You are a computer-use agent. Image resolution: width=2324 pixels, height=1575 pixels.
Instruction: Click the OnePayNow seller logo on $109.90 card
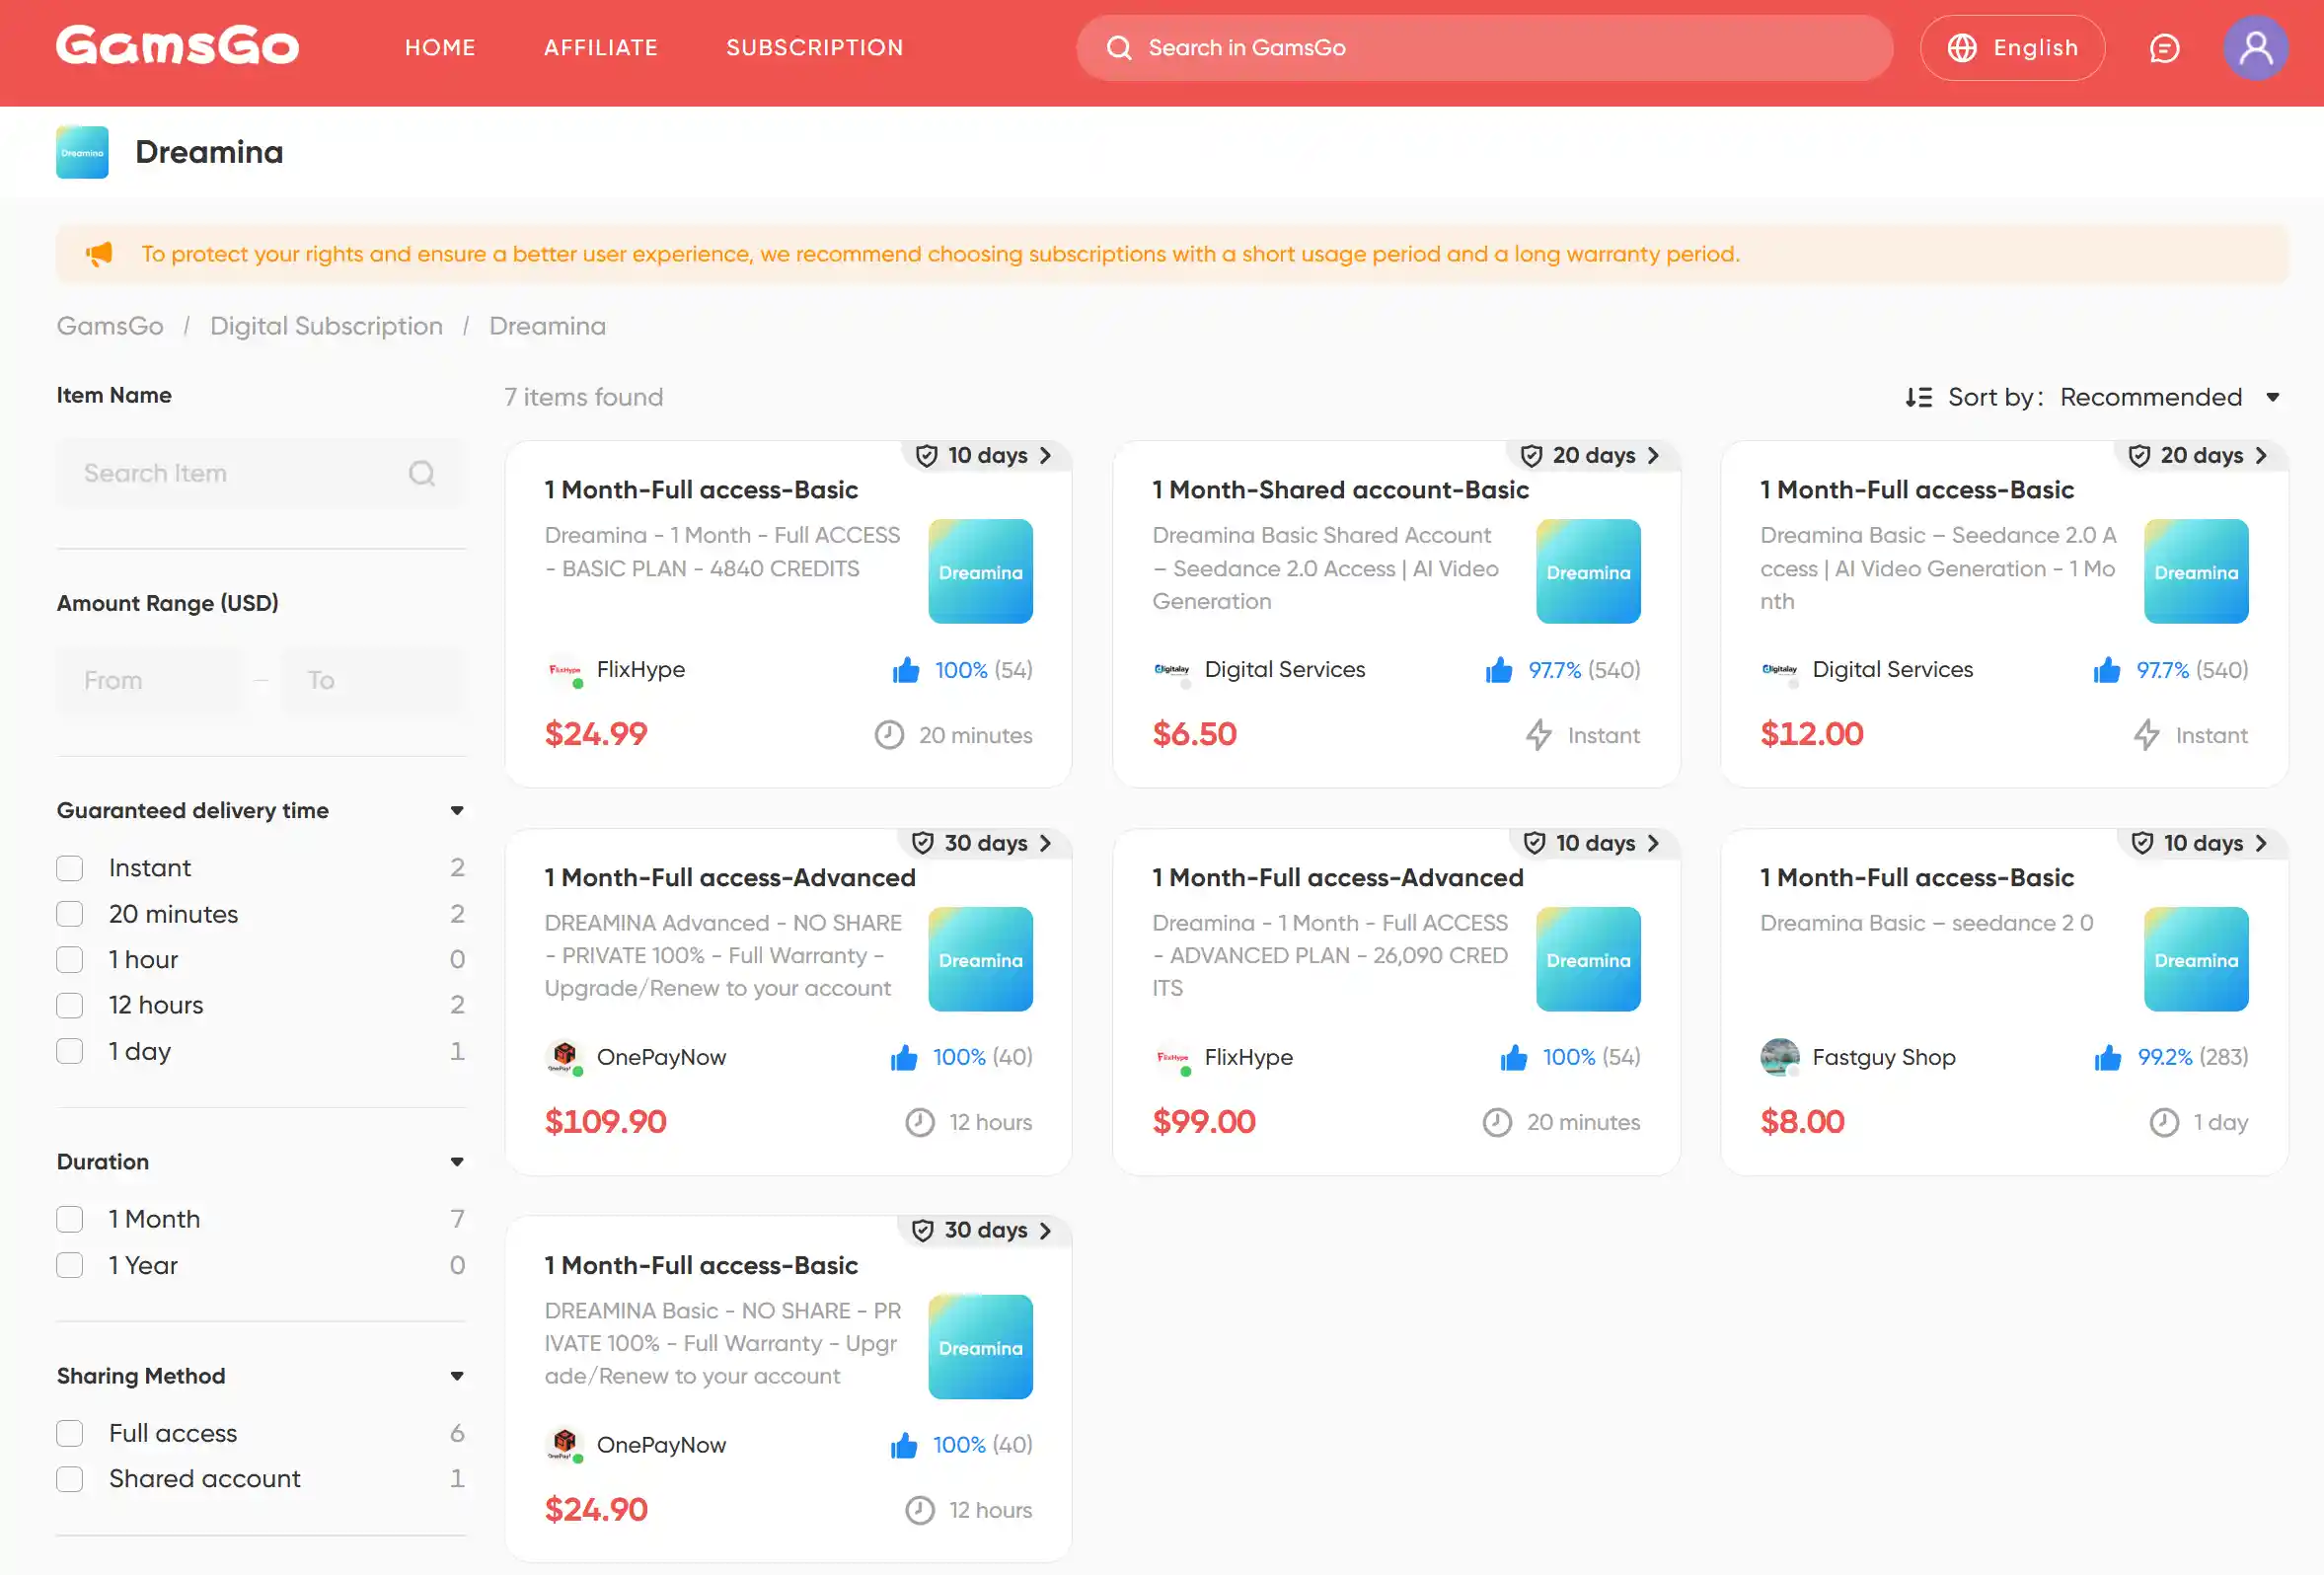tap(564, 1057)
